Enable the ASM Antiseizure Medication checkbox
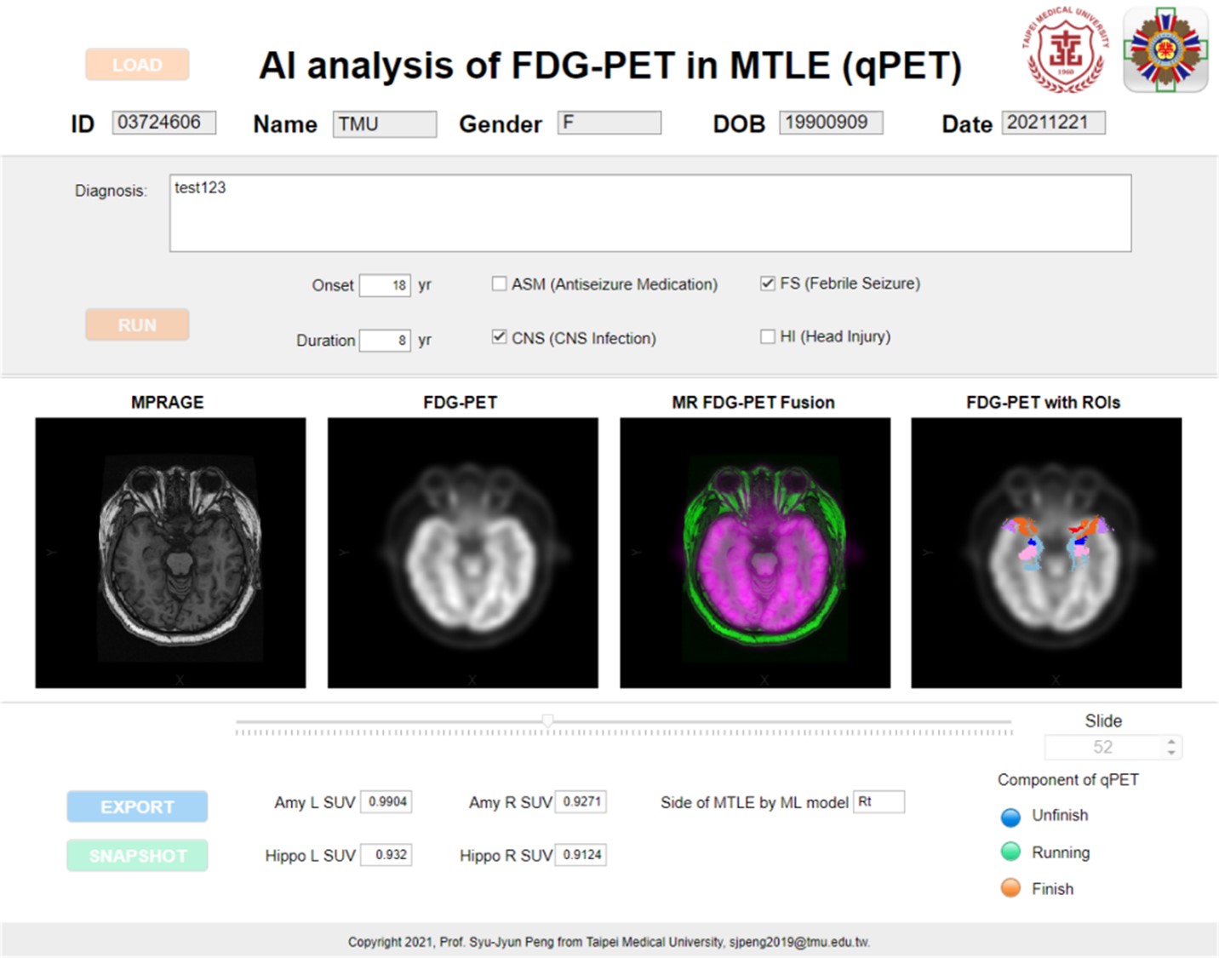The image size is (1219, 958). tap(500, 284)
